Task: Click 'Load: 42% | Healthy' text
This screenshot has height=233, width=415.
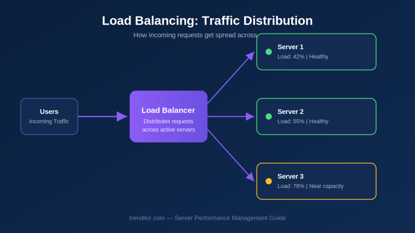Action: tap(303, 57)
